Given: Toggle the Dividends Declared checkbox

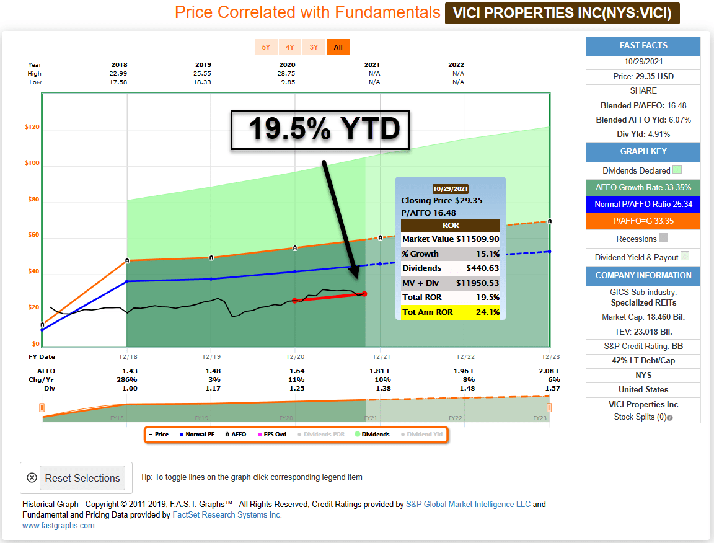Looking at the screenshot, I should 677,169.
